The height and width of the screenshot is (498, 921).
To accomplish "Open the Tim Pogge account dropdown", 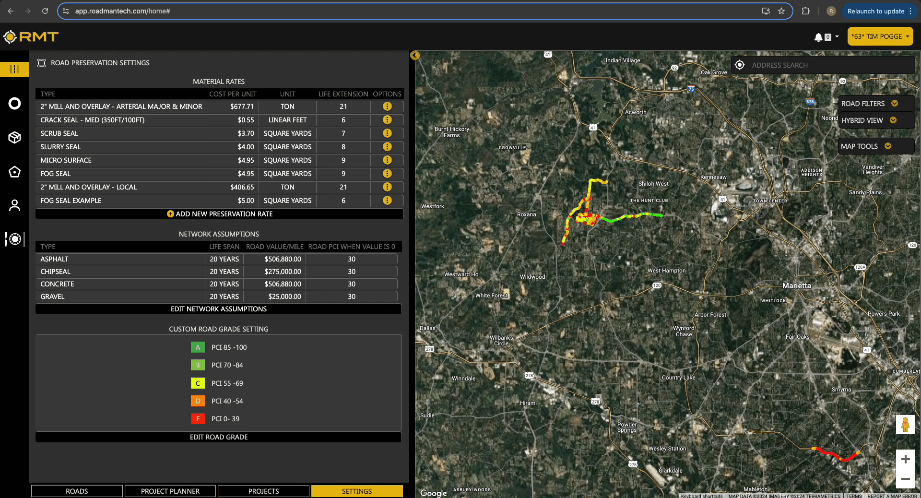I will 880,36.
